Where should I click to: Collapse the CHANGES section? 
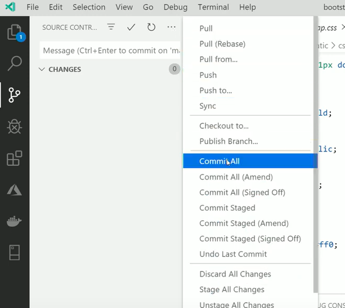pos(42,69)
